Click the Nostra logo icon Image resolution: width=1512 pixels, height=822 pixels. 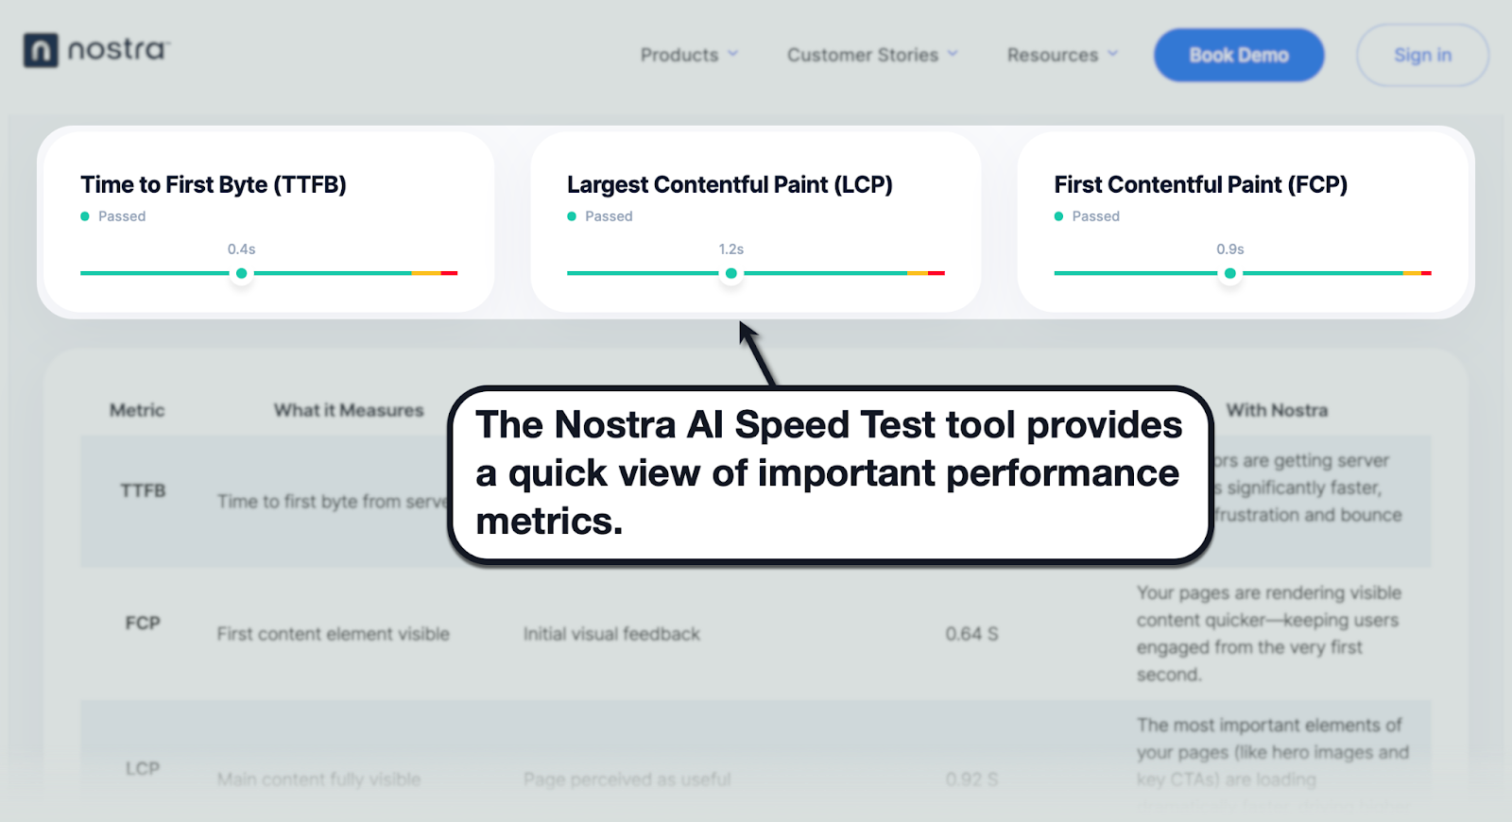tap(41, 50)
